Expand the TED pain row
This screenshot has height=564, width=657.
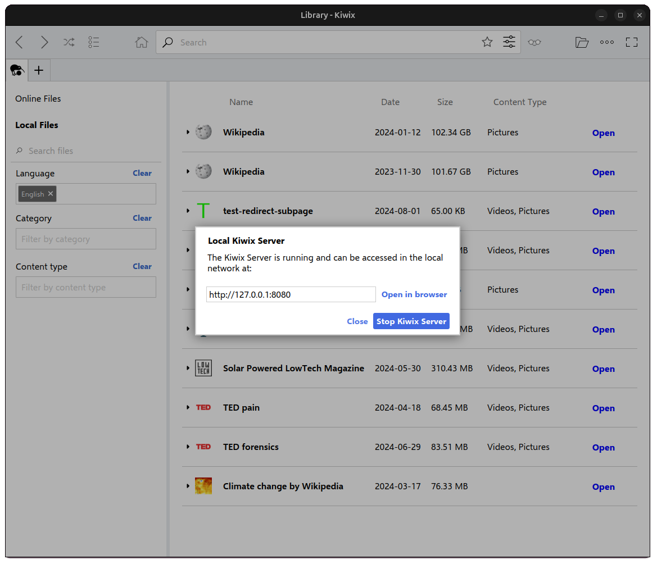pos(188,408)
